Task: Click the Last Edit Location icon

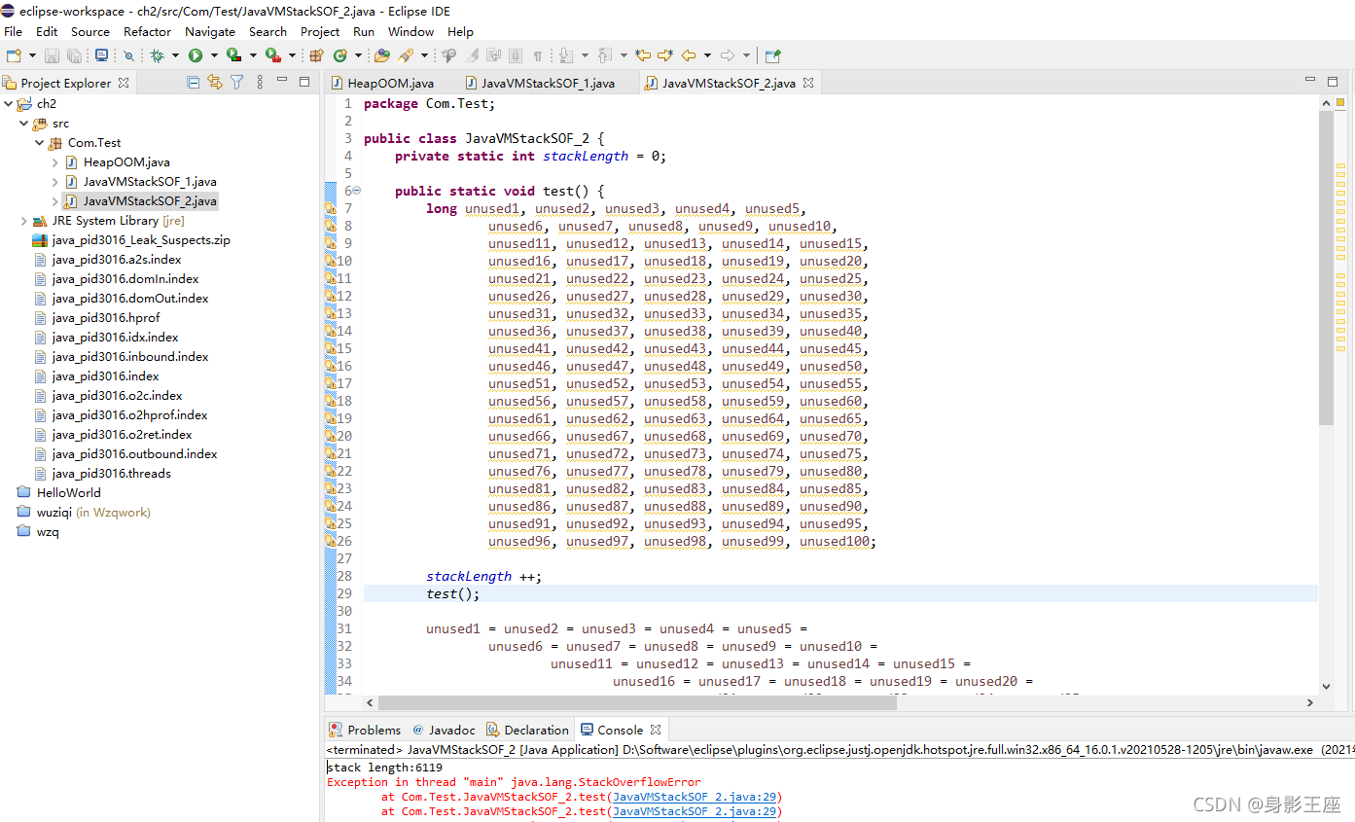Action: pyautogui.click(x=643, y=55)
